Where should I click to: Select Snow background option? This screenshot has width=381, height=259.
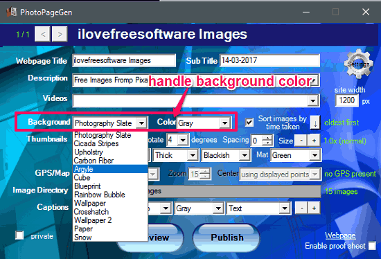click(x=110, y=237)
